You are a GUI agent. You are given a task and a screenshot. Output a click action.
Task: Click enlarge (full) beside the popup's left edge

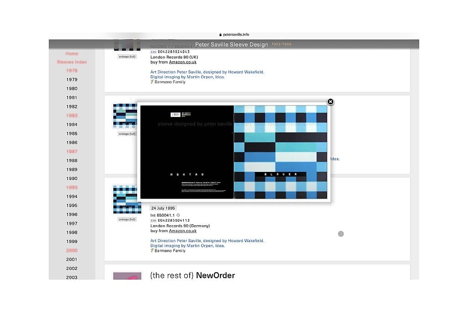[x=127, y=134]
